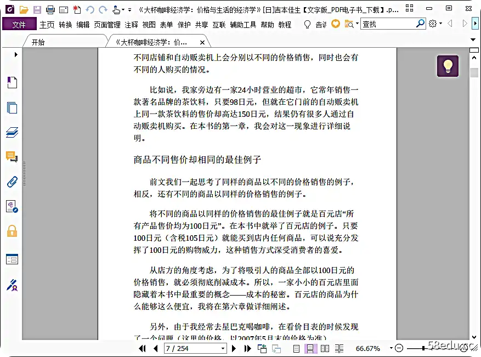
Task: Go to previous search result arrow
Action: (x=450, y=24)
